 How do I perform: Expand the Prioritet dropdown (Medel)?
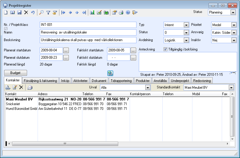(234, 25)
